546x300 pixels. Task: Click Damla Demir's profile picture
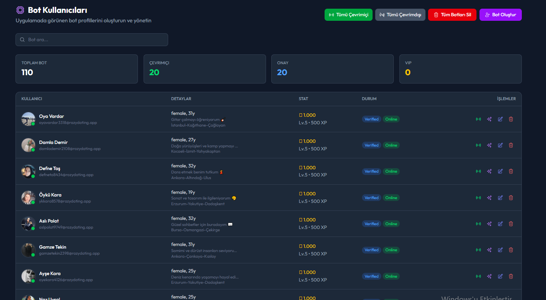[28, 145]
